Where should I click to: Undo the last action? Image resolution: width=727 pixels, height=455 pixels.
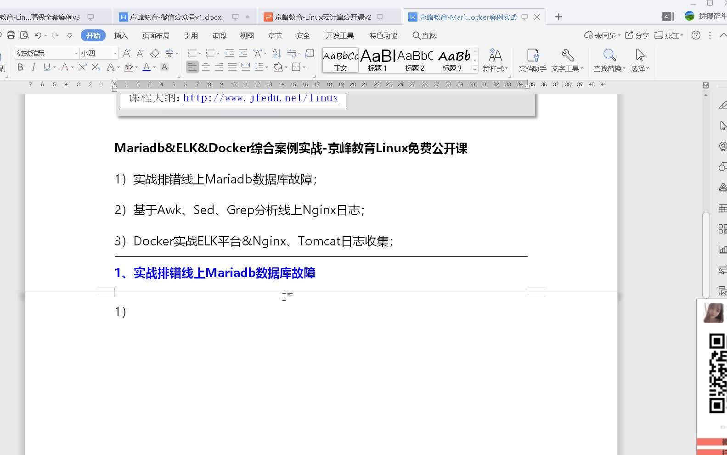(x=38, y=35)
